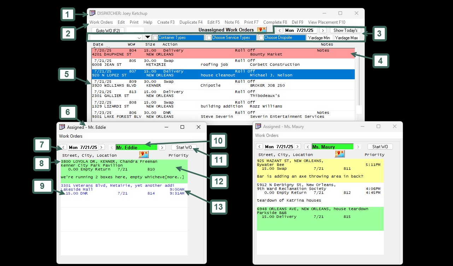Go to previous date in Dispatcher window
This screenshot has width=453, height=266.
[x=279, y=31]
